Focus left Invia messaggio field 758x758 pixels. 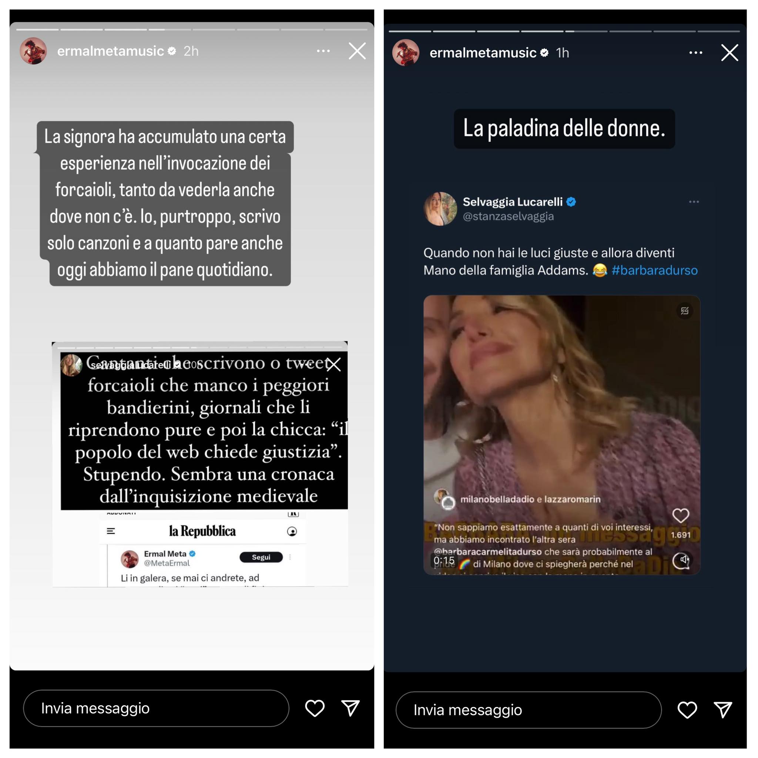156,708
